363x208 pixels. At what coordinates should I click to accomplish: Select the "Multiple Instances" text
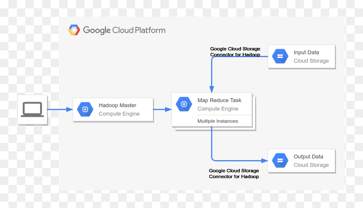point(218,121)
